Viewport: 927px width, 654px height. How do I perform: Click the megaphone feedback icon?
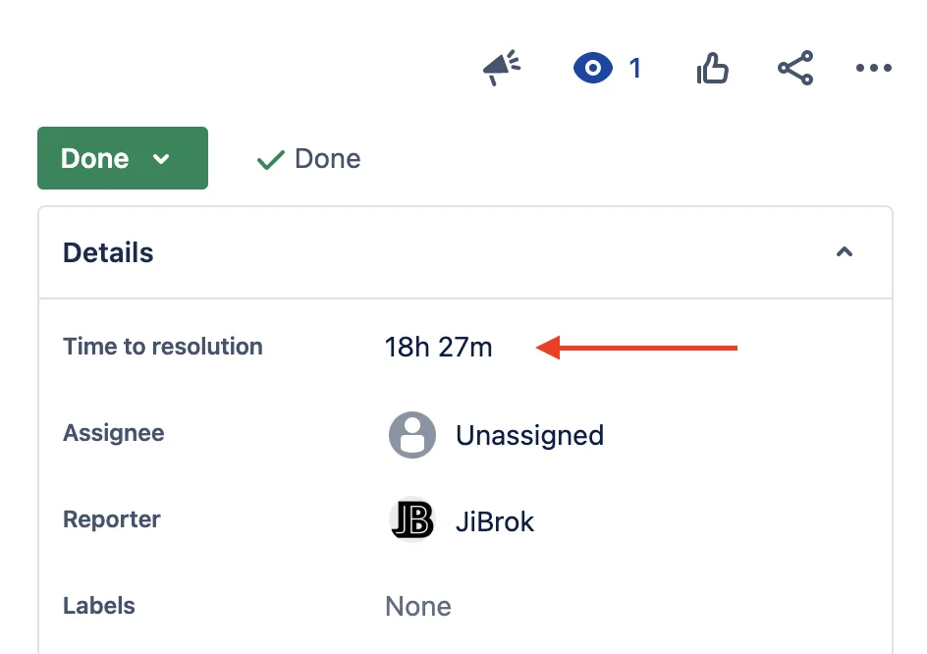coord(502,68)
